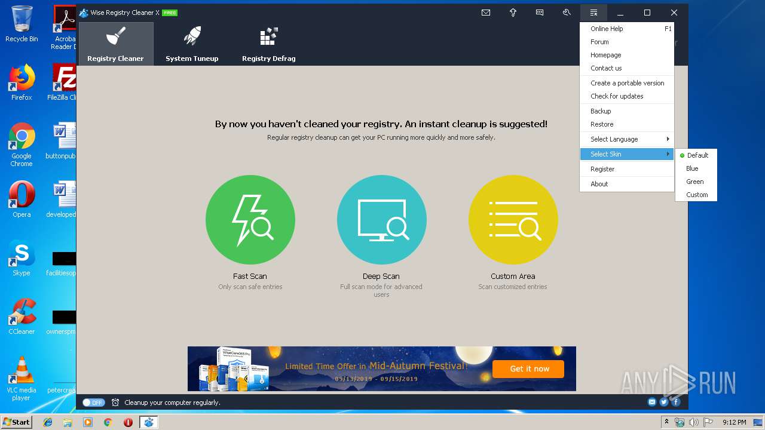
Task: Open About from the menu
Action: pyautogui.click(x=627, y=184)
